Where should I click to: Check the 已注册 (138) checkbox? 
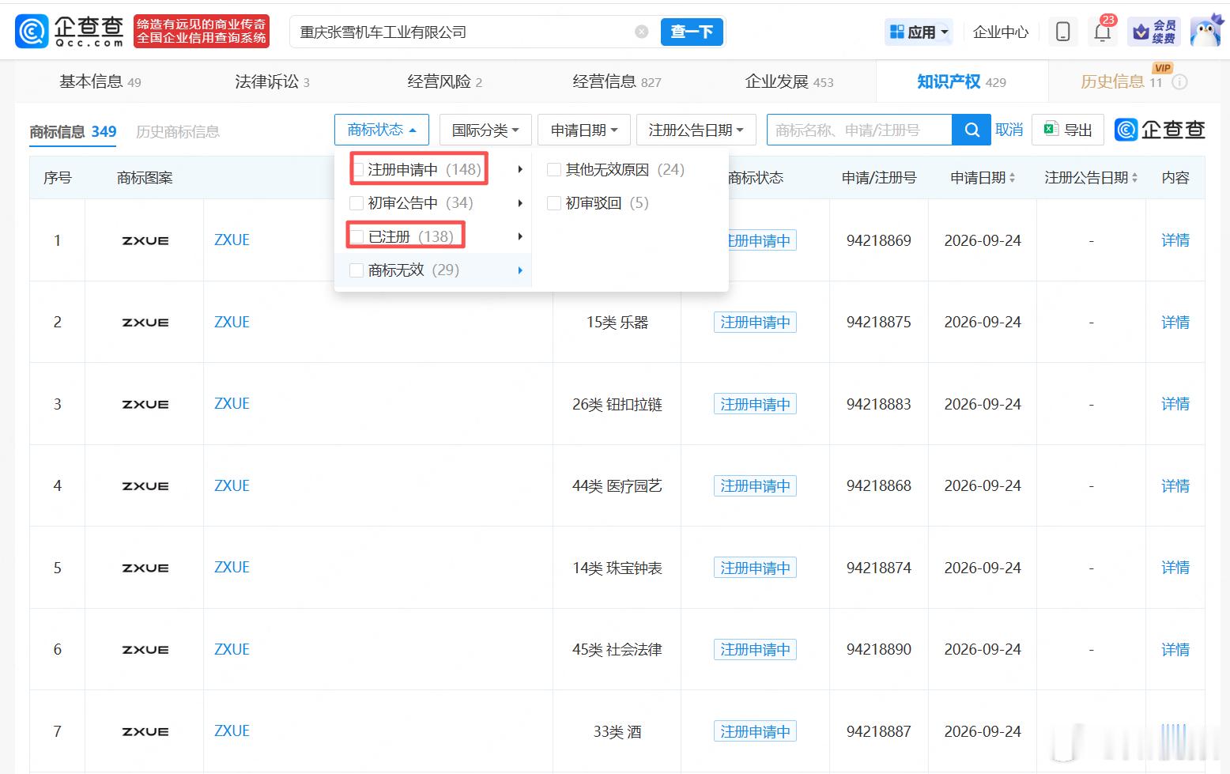point(357,236)
